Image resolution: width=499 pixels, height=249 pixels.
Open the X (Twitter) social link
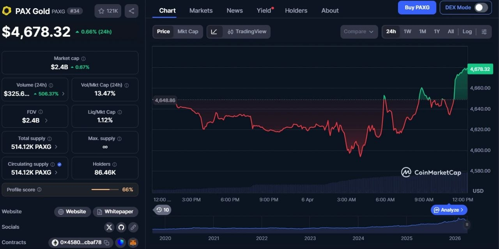pyautogui.click(x=109, y=227)
